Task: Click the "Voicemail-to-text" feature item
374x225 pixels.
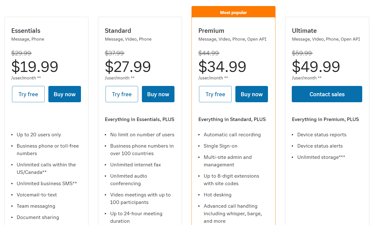Action: (37, 195)
